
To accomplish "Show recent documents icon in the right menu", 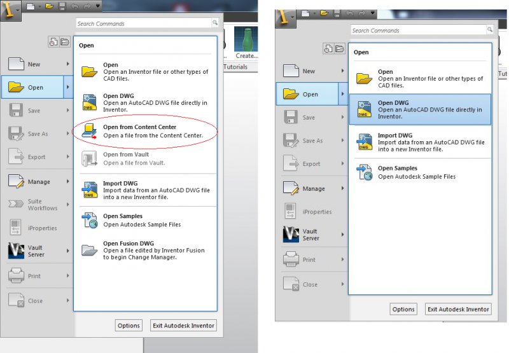I will click(328, 49).
